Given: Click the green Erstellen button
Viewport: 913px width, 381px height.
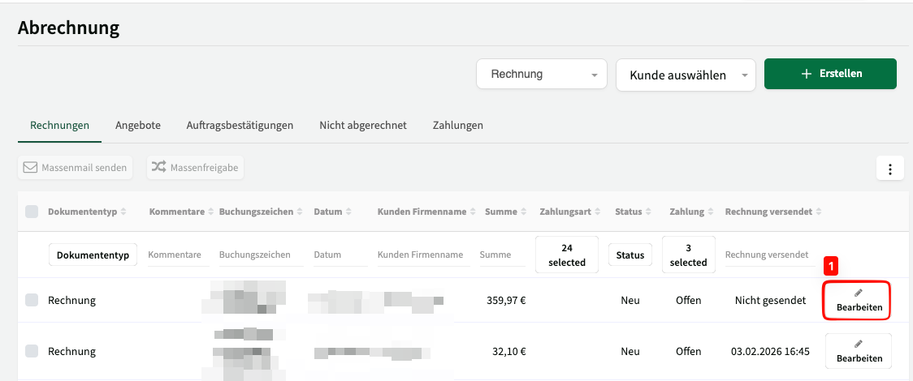Looking at the screenshot, I should tap(830, 74).
